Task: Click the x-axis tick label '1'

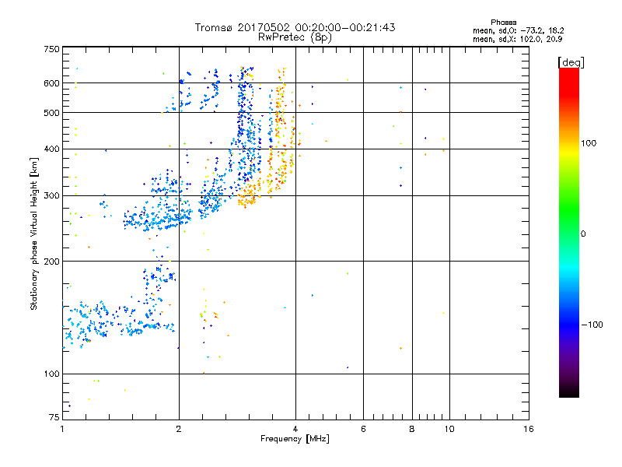Action: click(x=62, y=429)
